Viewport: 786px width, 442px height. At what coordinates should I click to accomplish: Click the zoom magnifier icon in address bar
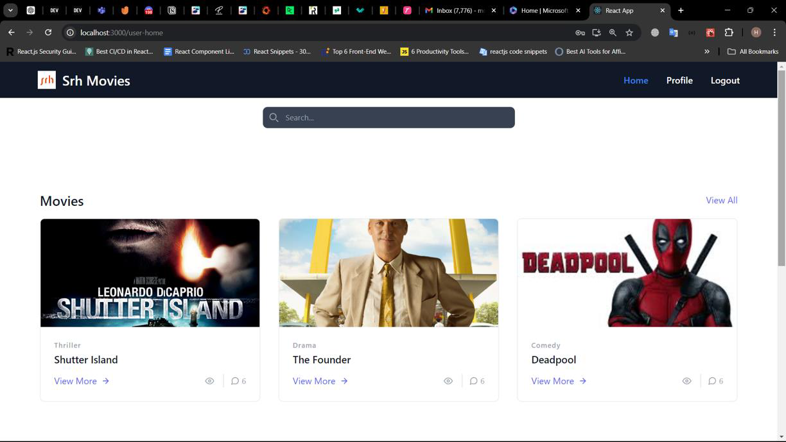pos(613,33)
